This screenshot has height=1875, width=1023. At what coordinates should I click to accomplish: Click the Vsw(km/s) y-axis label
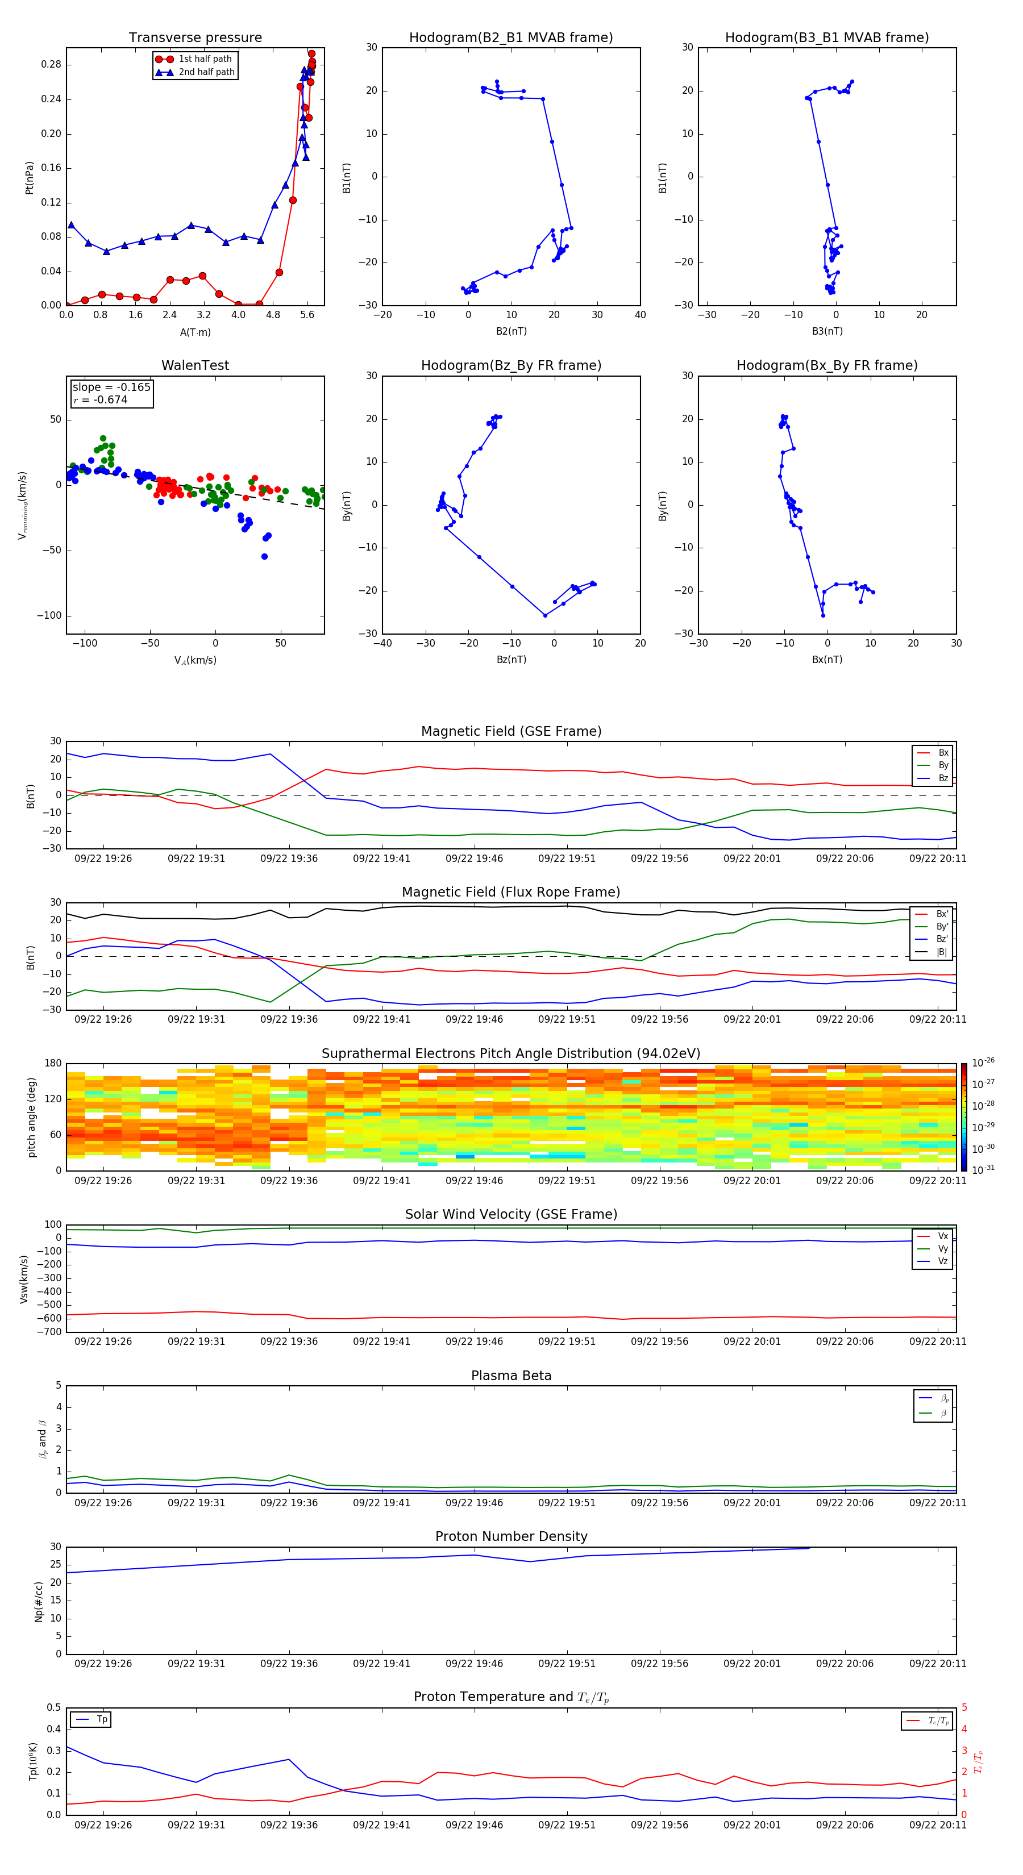pyautogui.click(x=24, y=1279)
